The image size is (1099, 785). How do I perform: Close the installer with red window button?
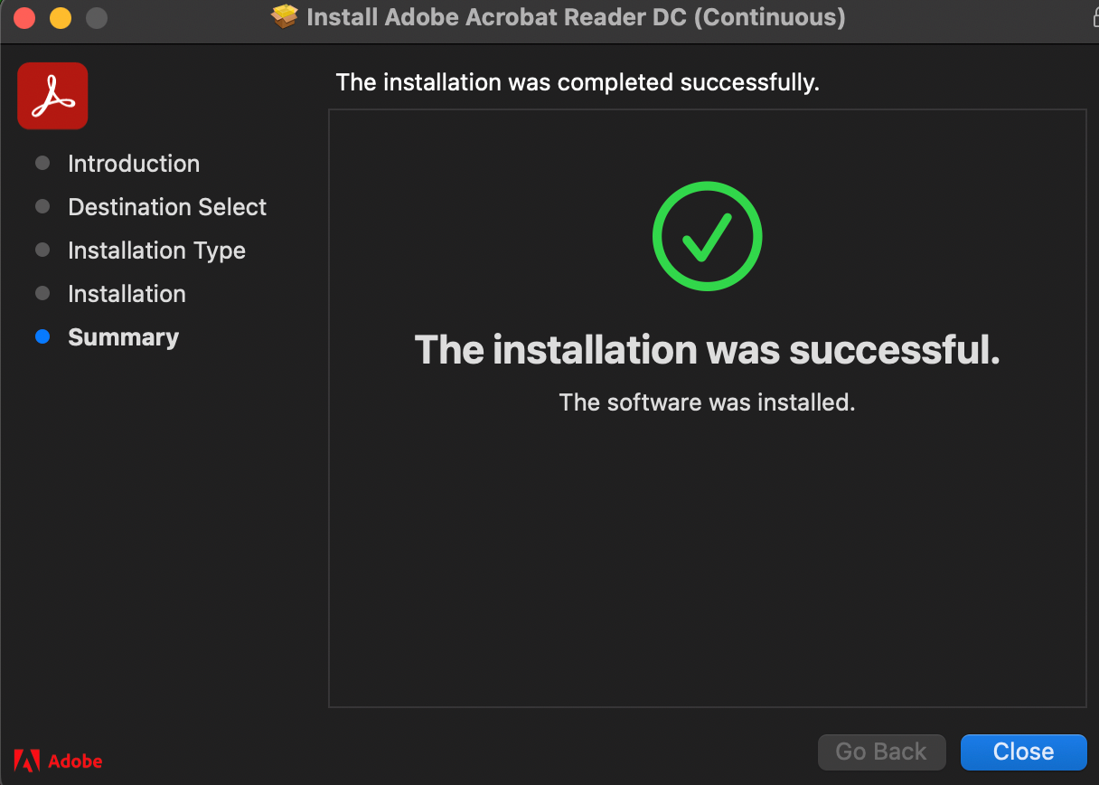tap(24, 17)
